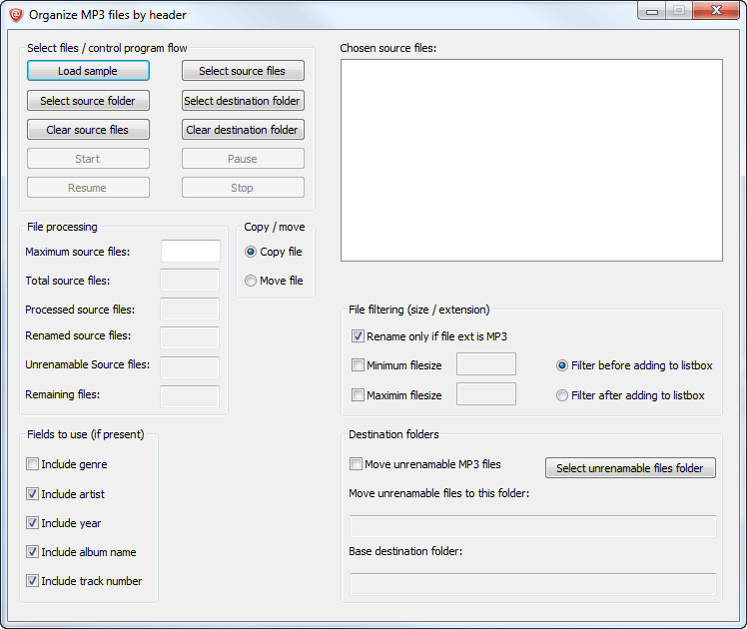Close the Organize MP3 files window
Screen dimensions: 747x629
pos(716,10)
